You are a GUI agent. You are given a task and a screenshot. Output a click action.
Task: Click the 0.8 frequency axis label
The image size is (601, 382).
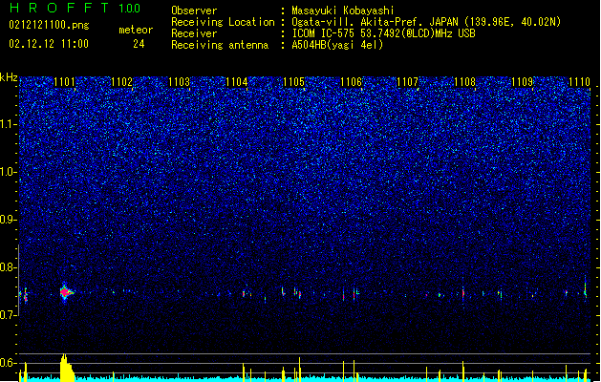9,267
